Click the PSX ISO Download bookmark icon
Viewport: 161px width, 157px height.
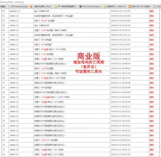click(x=81, y=7)
